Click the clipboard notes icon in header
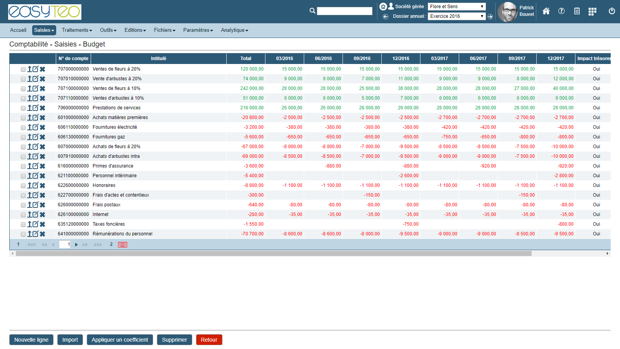This screenshot has width=620, height=349. (577, 11)
